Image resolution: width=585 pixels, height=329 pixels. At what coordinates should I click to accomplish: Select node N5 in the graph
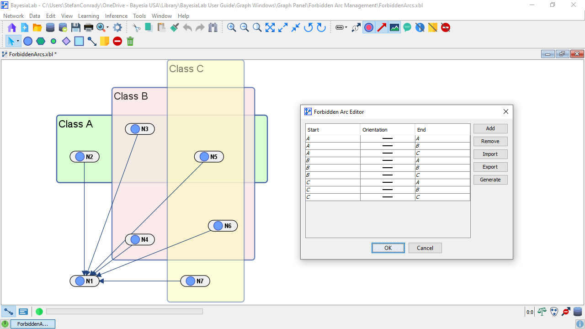pyautogui.click(x=209, y=157)
